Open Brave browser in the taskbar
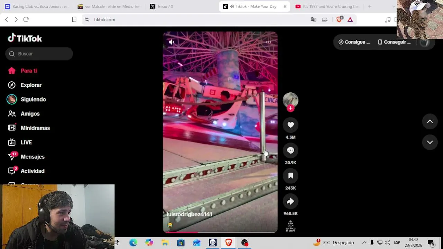The width and height of the screenshot is (443, 249). coord(228,243)
